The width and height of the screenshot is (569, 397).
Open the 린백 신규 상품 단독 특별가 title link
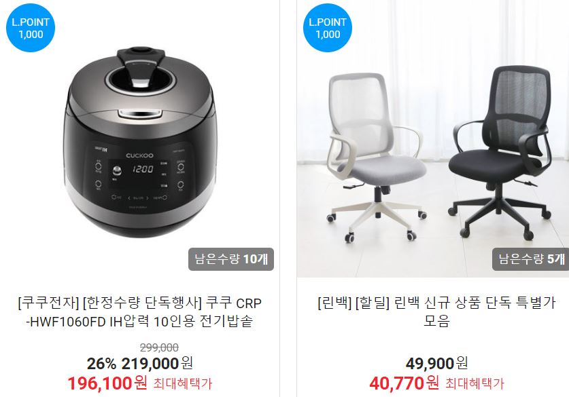(436, 312)
